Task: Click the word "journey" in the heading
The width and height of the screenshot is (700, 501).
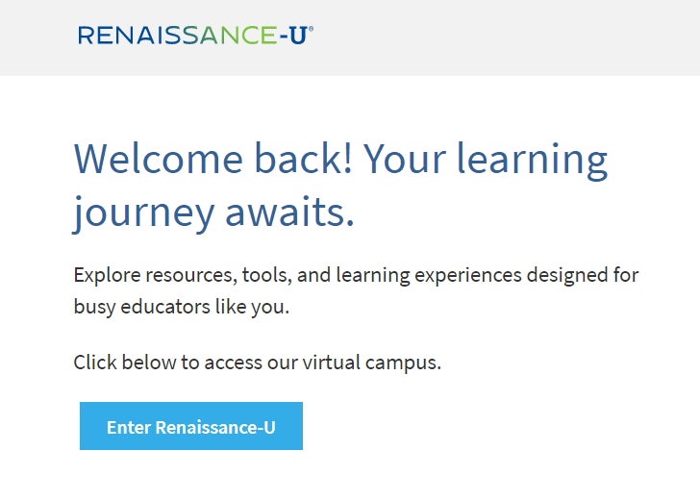Action: coord(144,213)
